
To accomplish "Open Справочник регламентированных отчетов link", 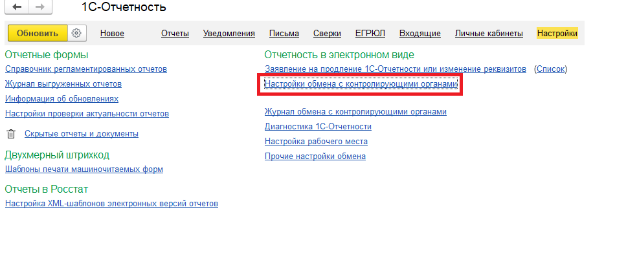I will tap(85, 69).
